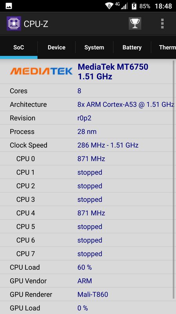
Task: Tap the battery charging icon
Action: (134, 6)
